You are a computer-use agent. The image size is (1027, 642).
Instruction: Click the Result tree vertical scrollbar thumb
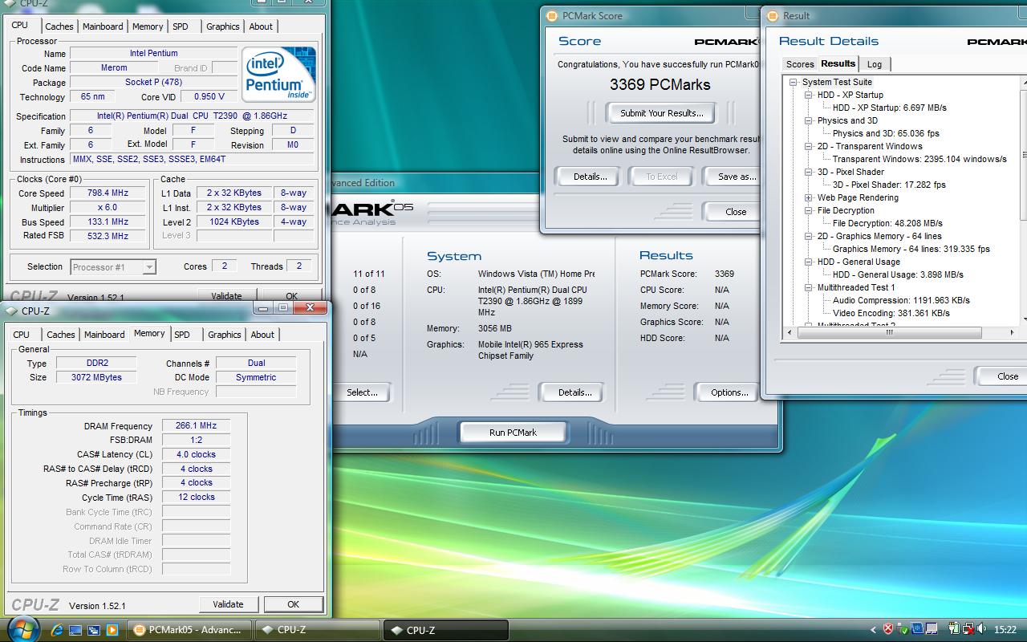tap(1024, 154)
